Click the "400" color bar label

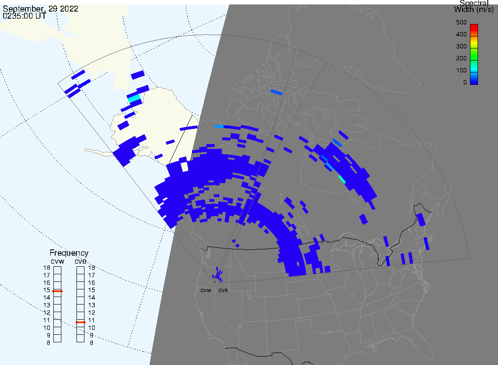[x=461, y=34]
